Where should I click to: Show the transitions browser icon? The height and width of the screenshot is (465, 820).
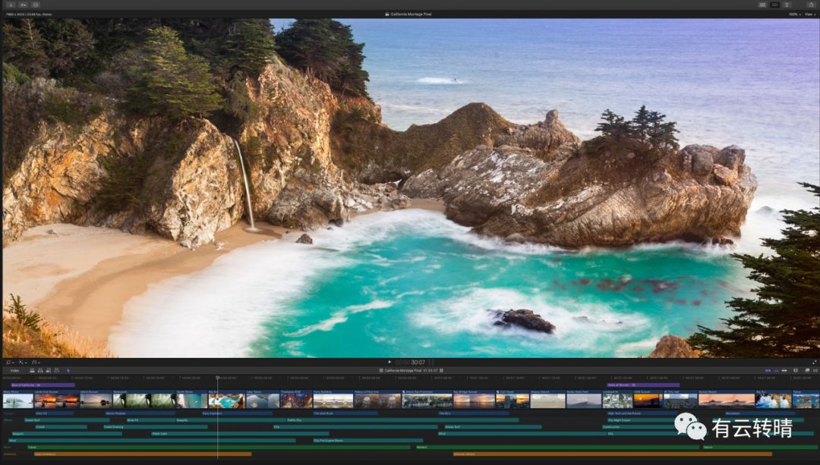pos(815,370)
